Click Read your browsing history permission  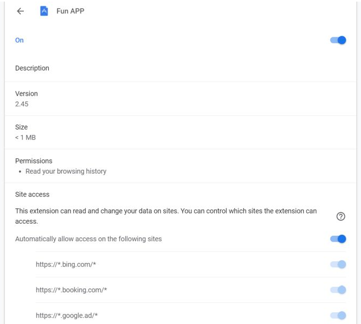[66, 171]
